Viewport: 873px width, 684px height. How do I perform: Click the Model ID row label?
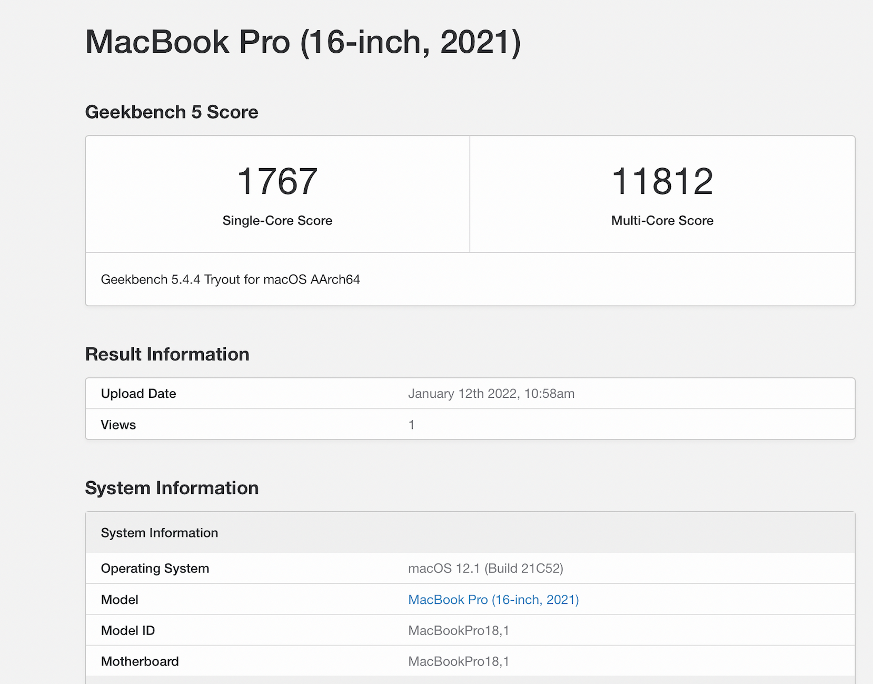click(x=128, y=631)
